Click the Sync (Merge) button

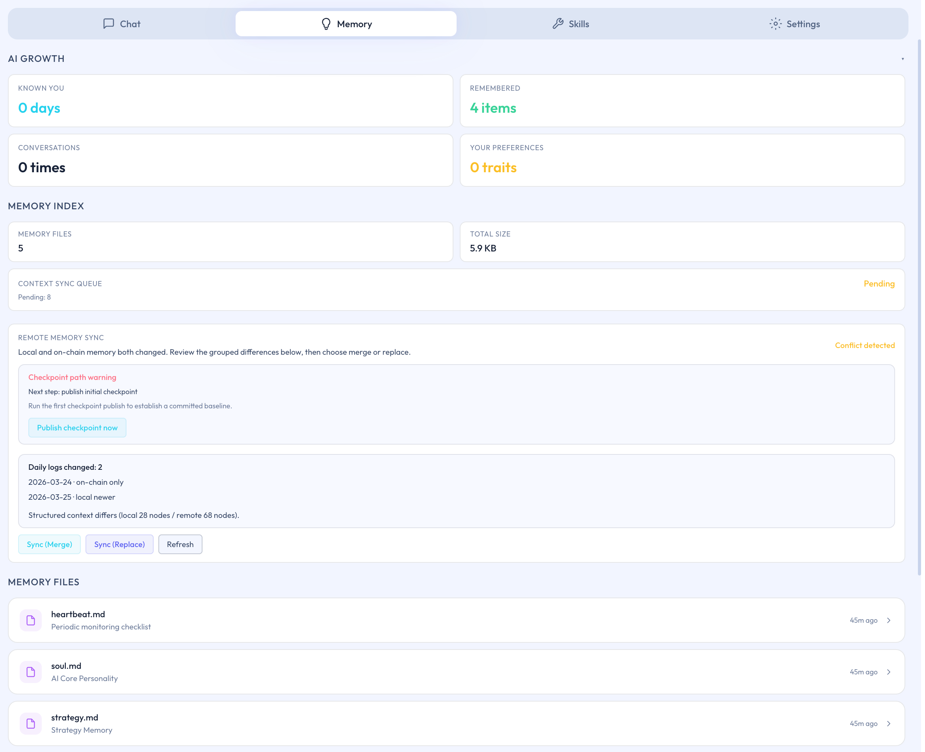click(x=49, y=544)
